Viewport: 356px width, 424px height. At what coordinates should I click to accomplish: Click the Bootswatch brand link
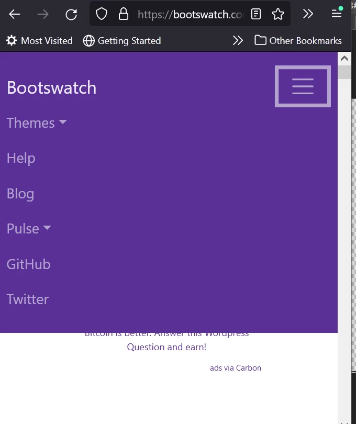(51, 87)
